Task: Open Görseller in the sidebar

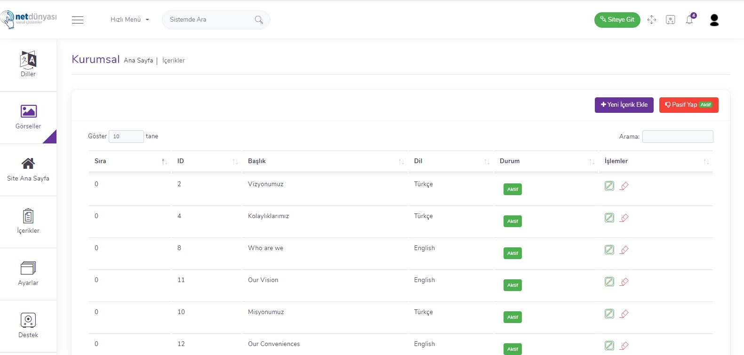Action: point(28,117)
